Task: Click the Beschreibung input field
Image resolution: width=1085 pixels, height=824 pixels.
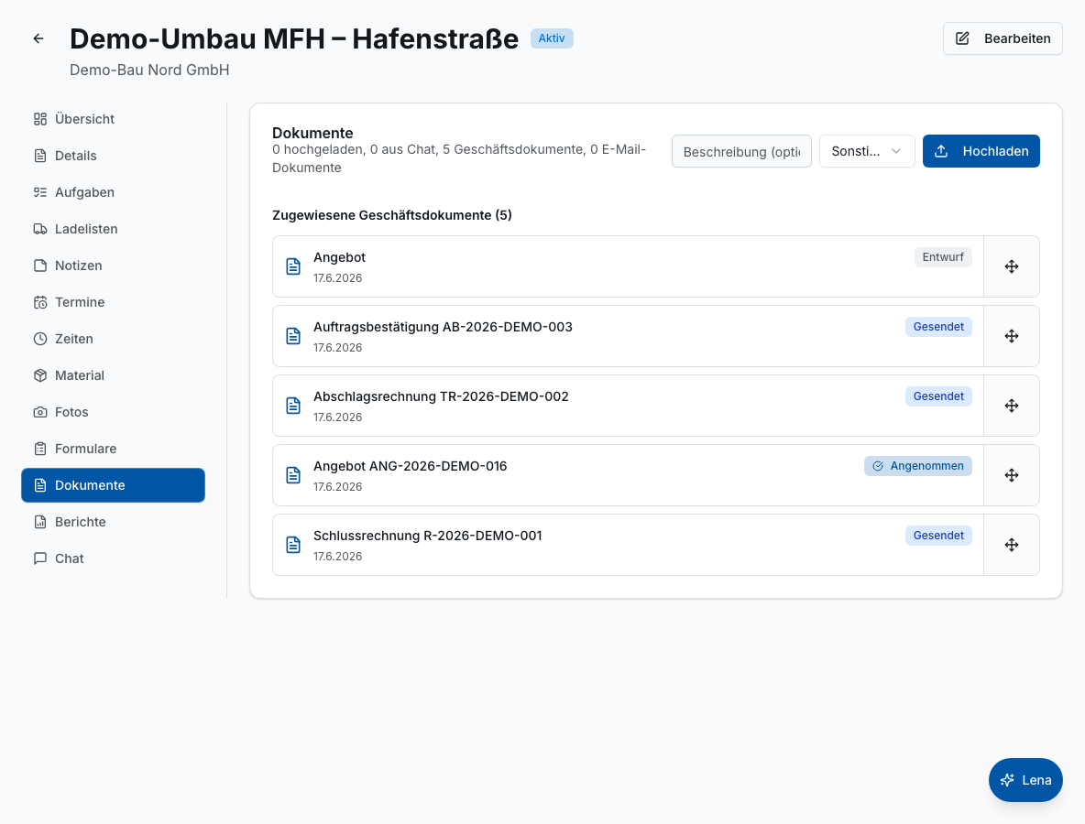Action: [741, 151]
